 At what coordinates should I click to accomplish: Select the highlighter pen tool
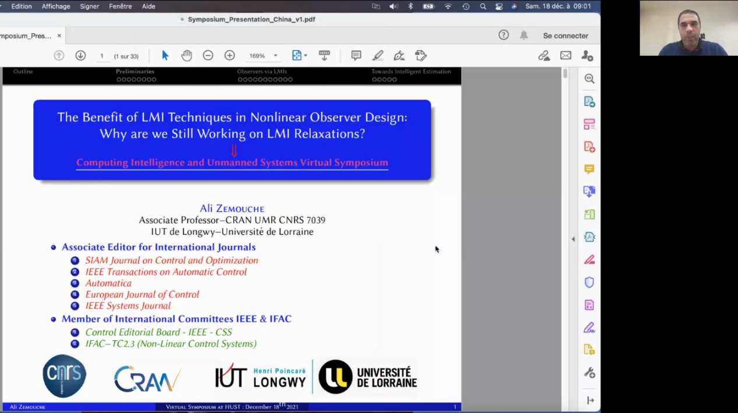pos(378,55)
